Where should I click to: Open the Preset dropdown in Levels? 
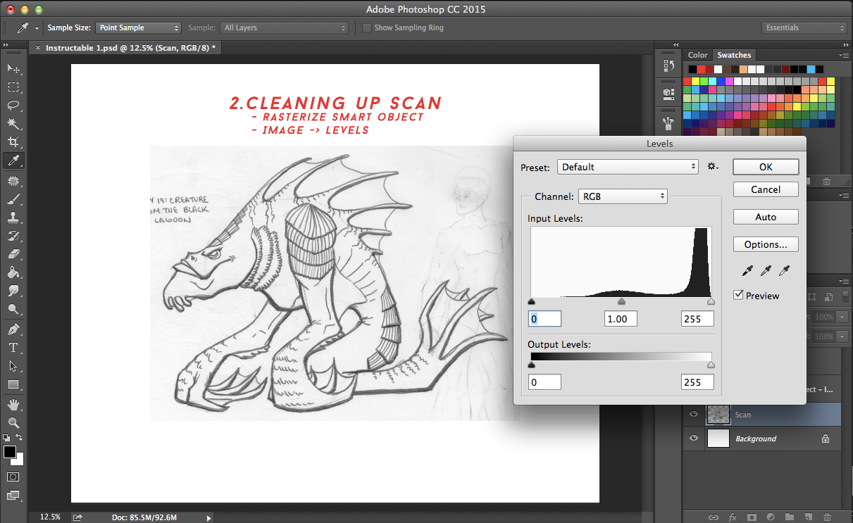pos(628,167)
